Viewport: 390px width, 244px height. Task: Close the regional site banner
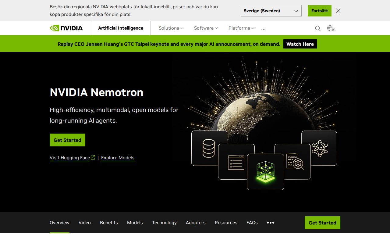tap(338, 11)
